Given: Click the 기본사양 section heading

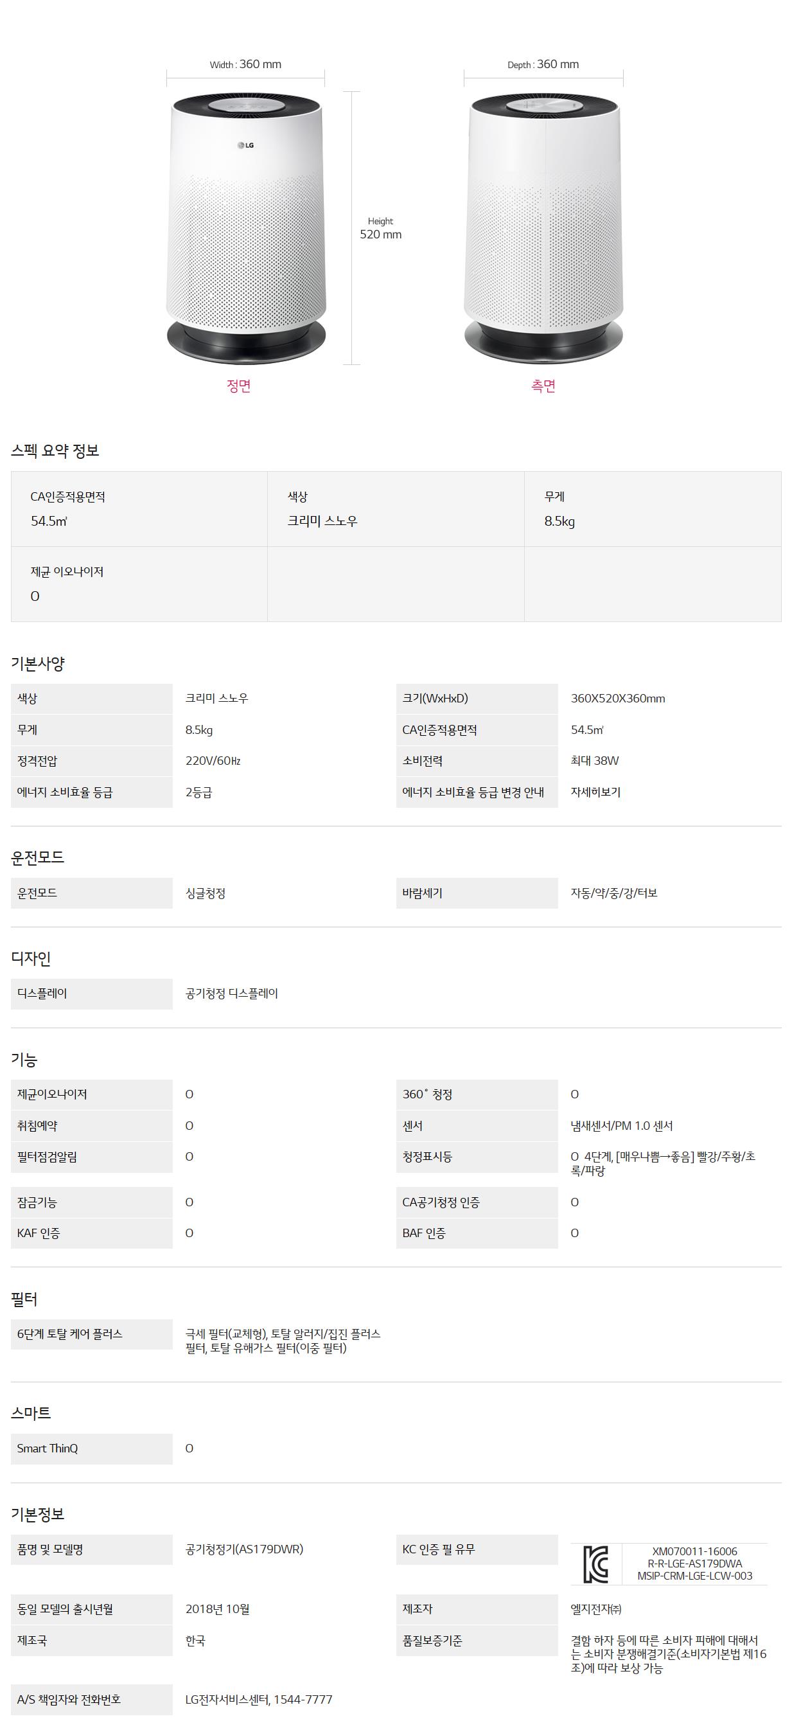Looking at the screenshot, I should 38,663.
